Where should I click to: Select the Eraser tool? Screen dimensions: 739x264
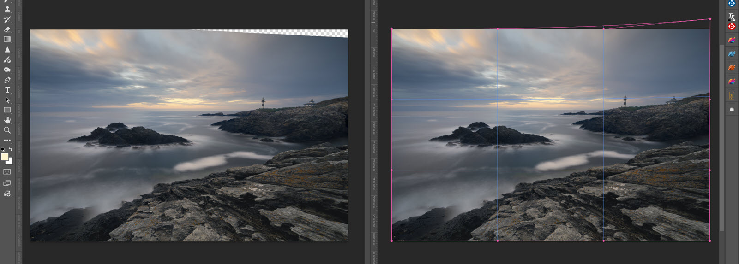point(7,29)
